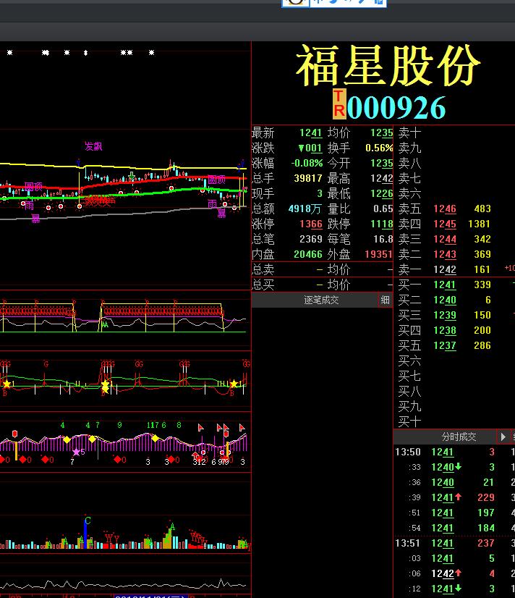The width and height of the screenshot is (515, 598).
Task: Click sell-four volume 1381
Action: pyautogui.click(x=479, y=224)
